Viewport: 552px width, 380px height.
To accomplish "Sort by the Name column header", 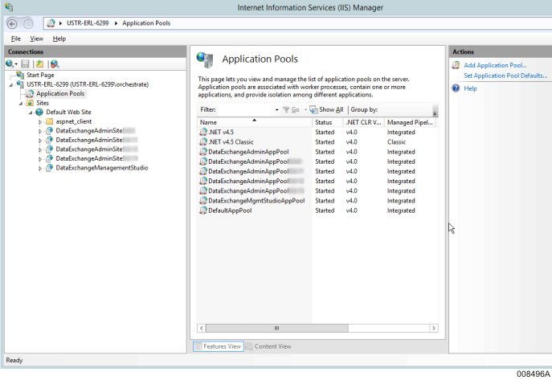I will point(254,122).
